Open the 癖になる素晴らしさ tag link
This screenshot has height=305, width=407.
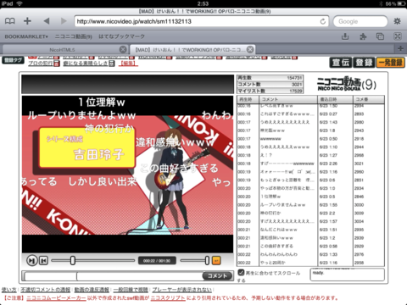pos(86,64)
